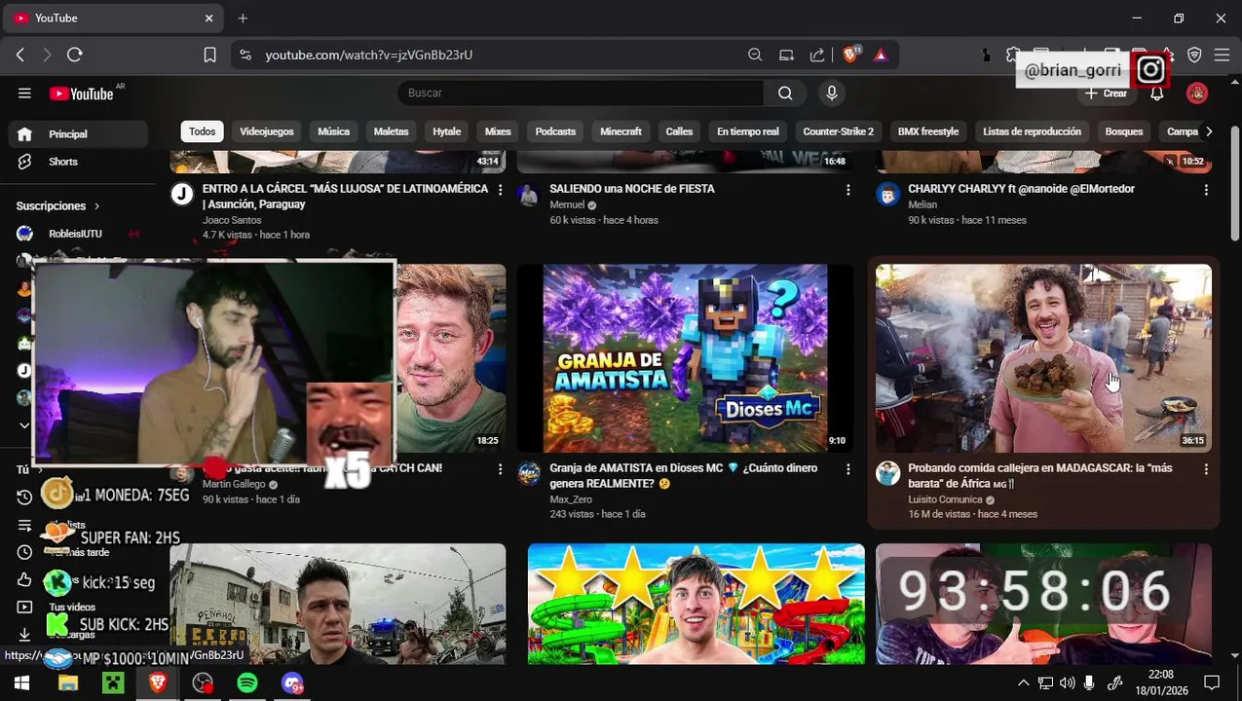Open Joaco Santos channel link
Screen dimensions: 1242x701
[x=232, y=221]
